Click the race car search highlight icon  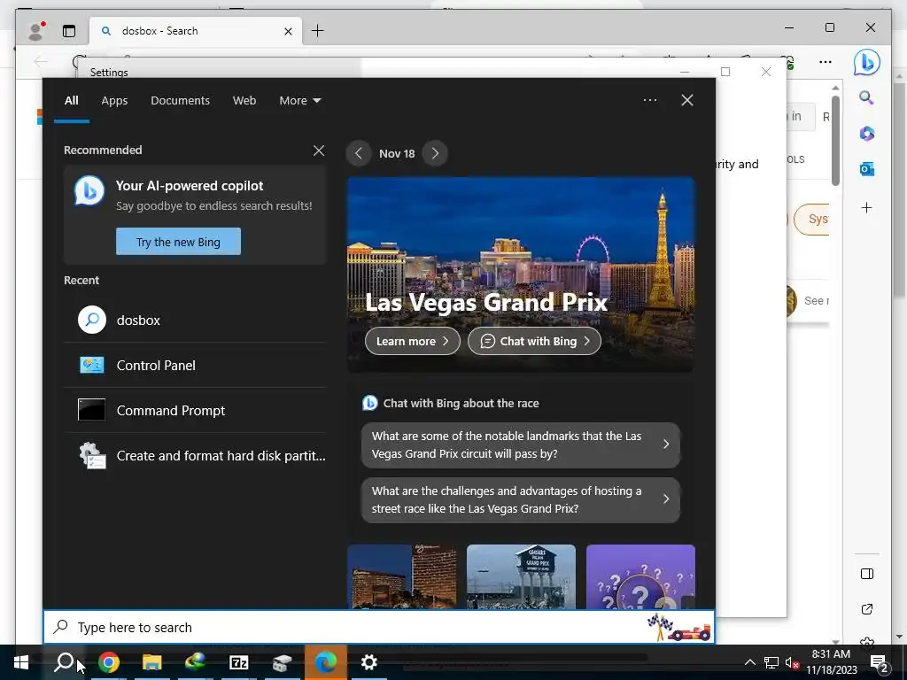[x=679, y=628]
